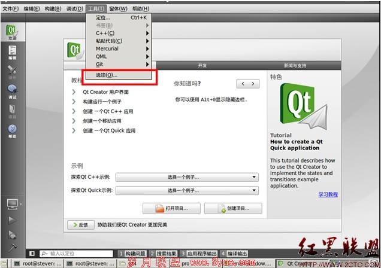
Task: Click the 学习教程 link
Action: tap(328, 194)
